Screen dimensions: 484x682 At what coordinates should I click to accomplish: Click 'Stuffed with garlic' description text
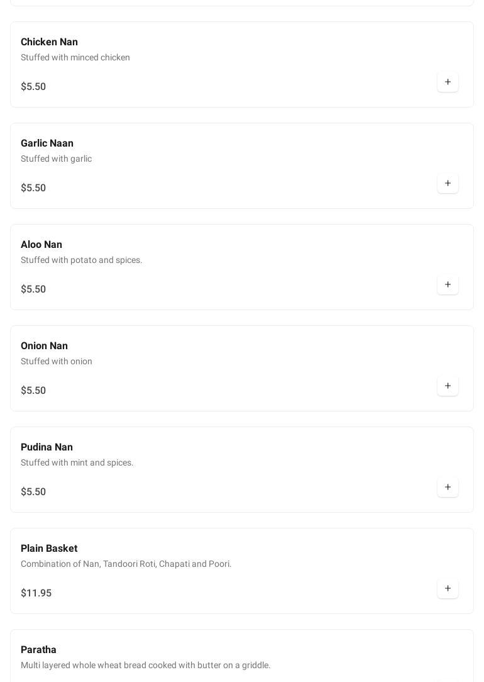click(56, 159)
